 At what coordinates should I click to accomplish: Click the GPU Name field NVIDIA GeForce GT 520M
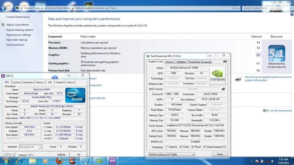[186, 68]
